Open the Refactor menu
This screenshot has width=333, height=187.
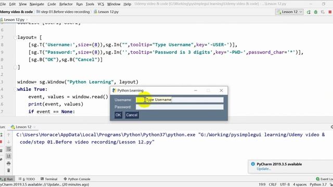(x=66, y=4)
